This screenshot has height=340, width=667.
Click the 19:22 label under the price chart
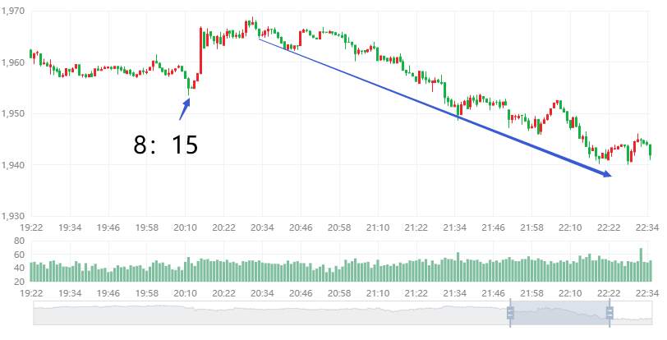[31, 227]
